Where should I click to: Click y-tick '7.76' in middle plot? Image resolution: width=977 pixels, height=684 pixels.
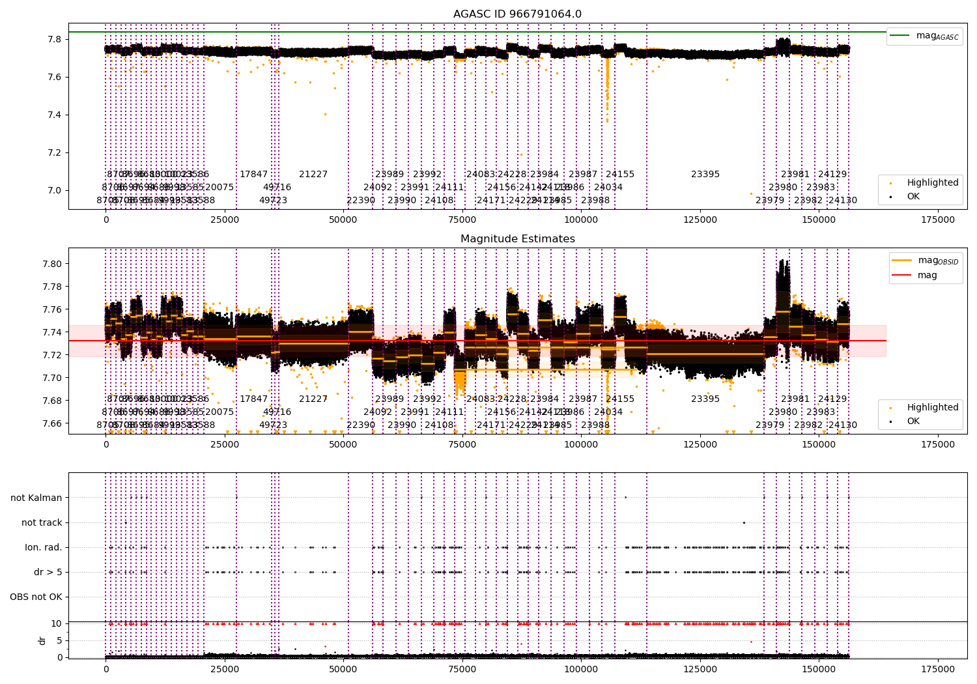pos(52,309)
